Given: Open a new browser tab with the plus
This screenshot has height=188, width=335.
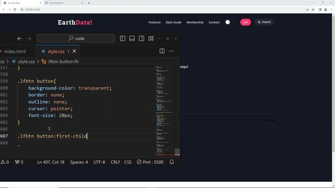Looking at the screenshot, I should coord(88,3).
